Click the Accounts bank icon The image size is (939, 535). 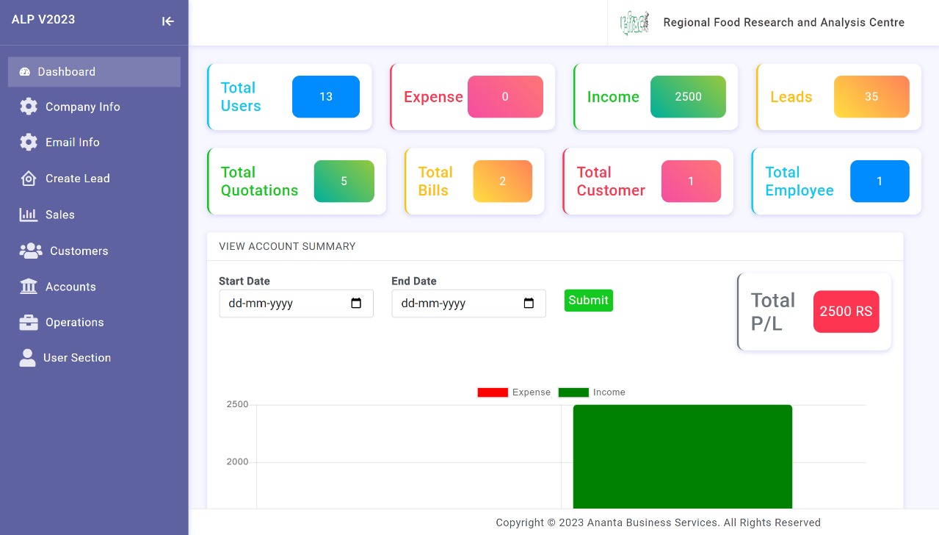click(x=29, y=287)
